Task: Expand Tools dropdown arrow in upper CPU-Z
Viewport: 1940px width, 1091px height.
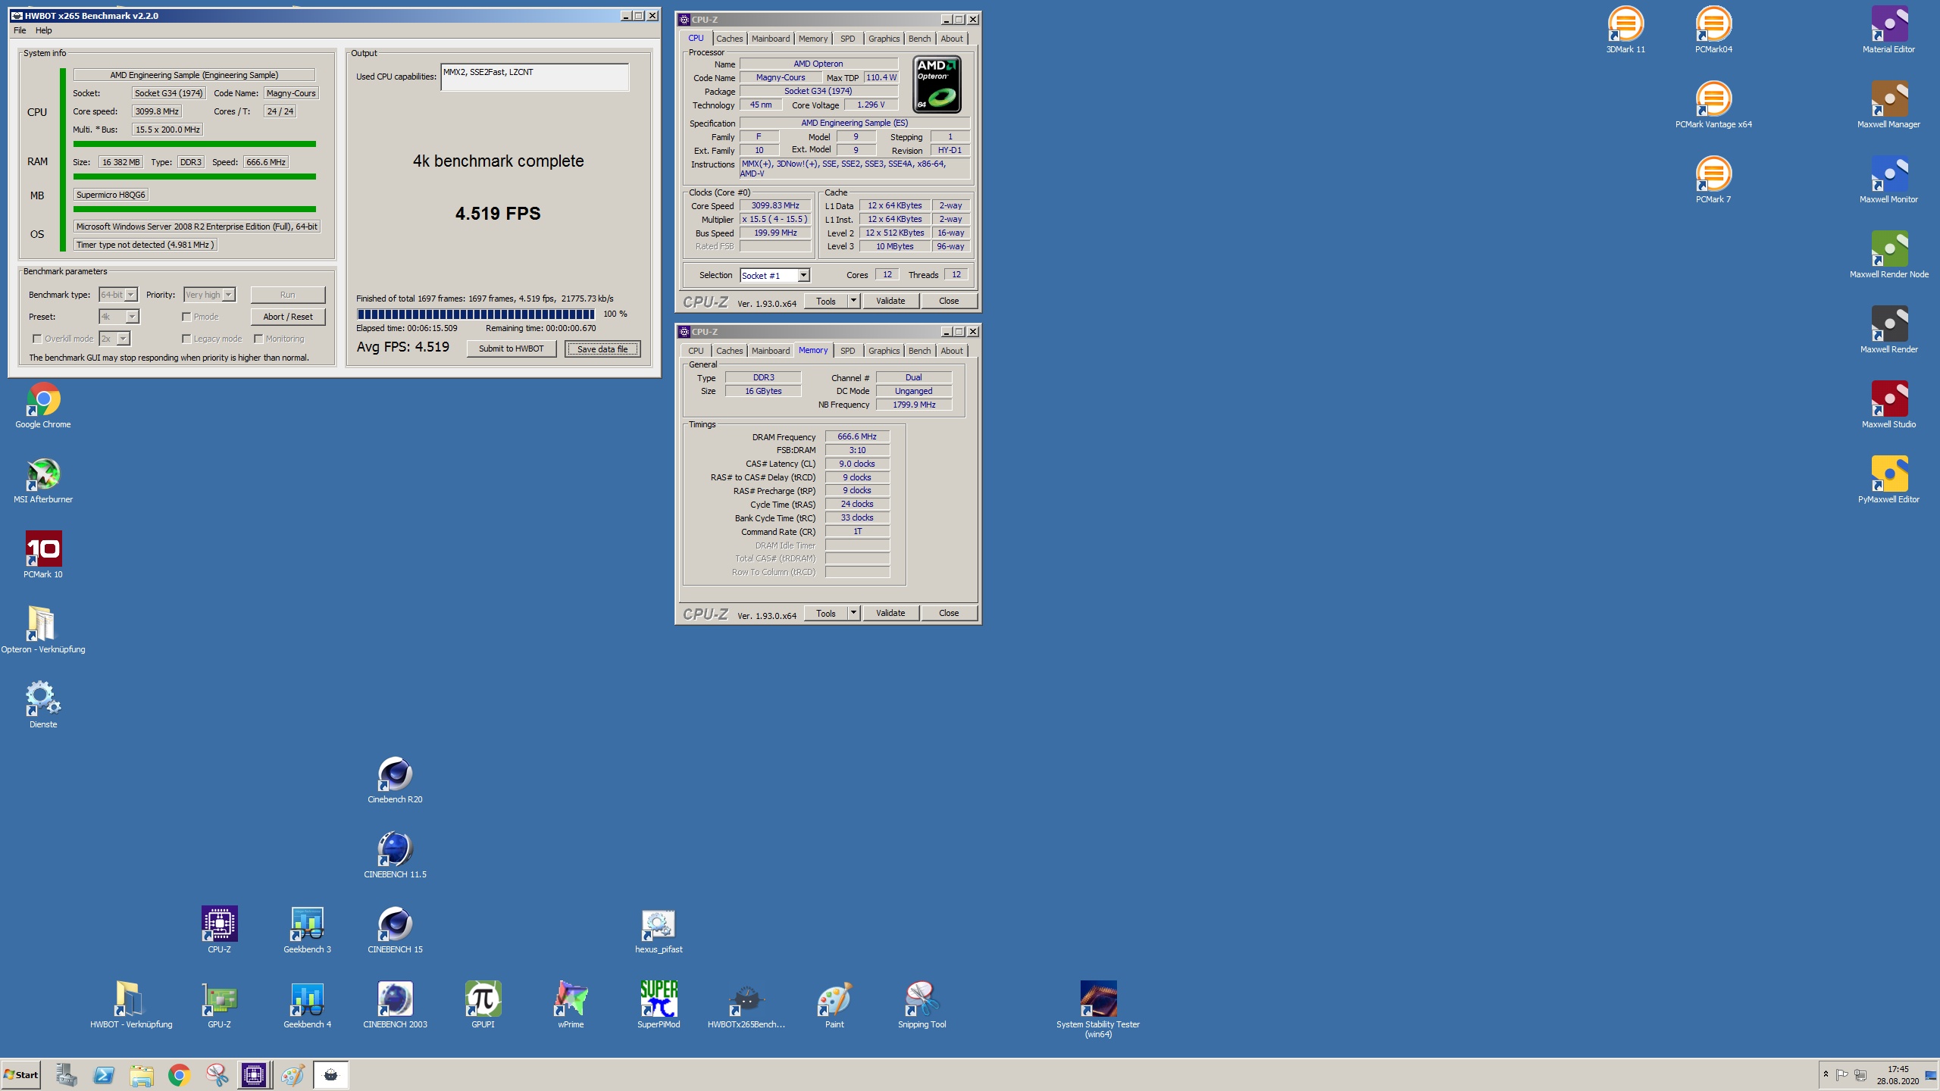Action: [853, 301]
